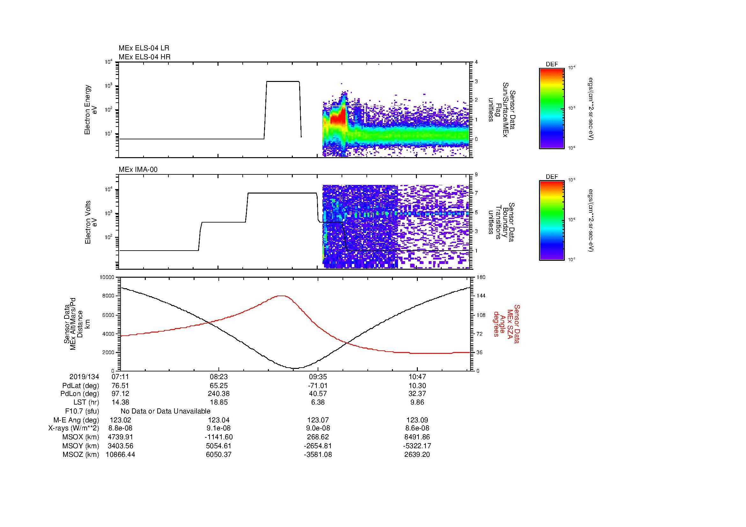The height and width of the screenshot is (527, 746).
Task: Click the 'Electron Energy eV' axis label
Action: coord(91,110)
